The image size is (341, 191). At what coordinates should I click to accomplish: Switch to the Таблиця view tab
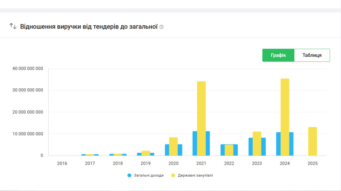pyautogui.click(x=312, y=55)
